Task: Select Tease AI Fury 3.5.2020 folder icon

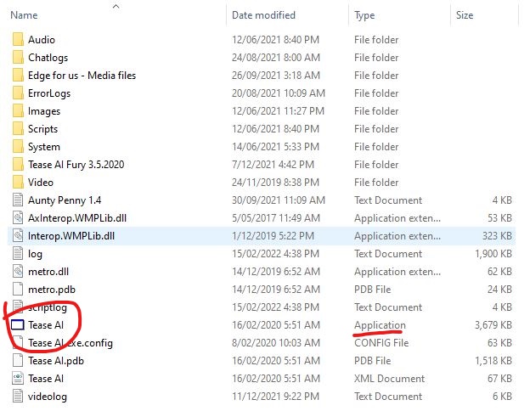Action: (18, 165)
